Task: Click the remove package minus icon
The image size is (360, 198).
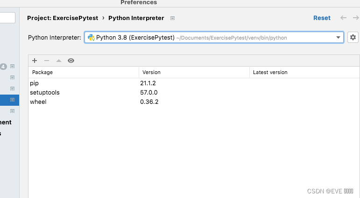Action: point(46,61)
